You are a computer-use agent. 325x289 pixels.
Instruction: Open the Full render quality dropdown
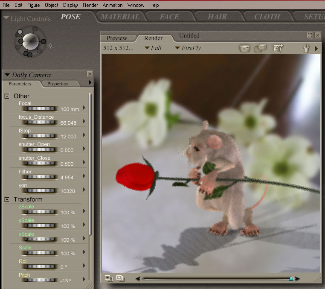tap(153, 48)
